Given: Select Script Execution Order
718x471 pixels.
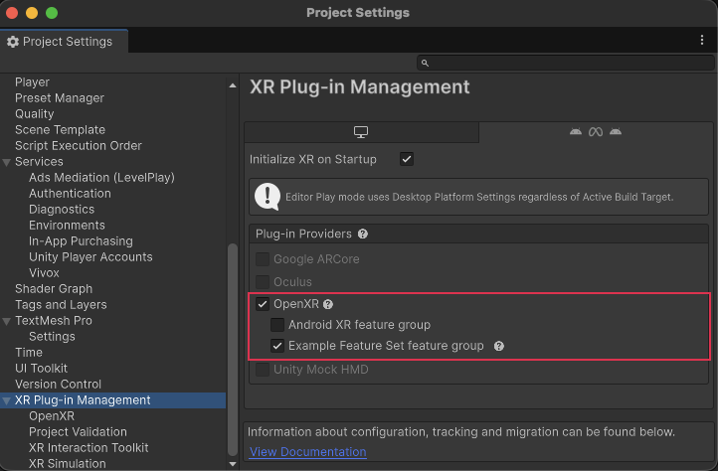Looking at the screenshot, I should (79, 145).
